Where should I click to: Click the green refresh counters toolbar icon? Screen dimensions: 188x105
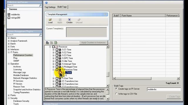56,43
